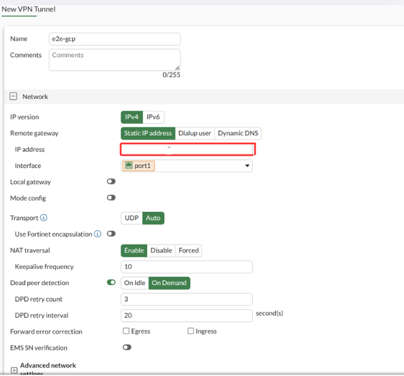This screenshot has width=404, height=376.
Task: Click the Transport info icon
Action: pyautogui.click(x=44, y=218)
